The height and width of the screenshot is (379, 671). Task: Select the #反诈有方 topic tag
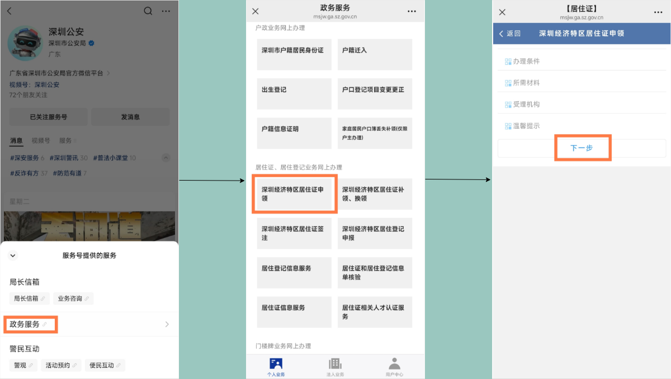(x=29, y=173)
